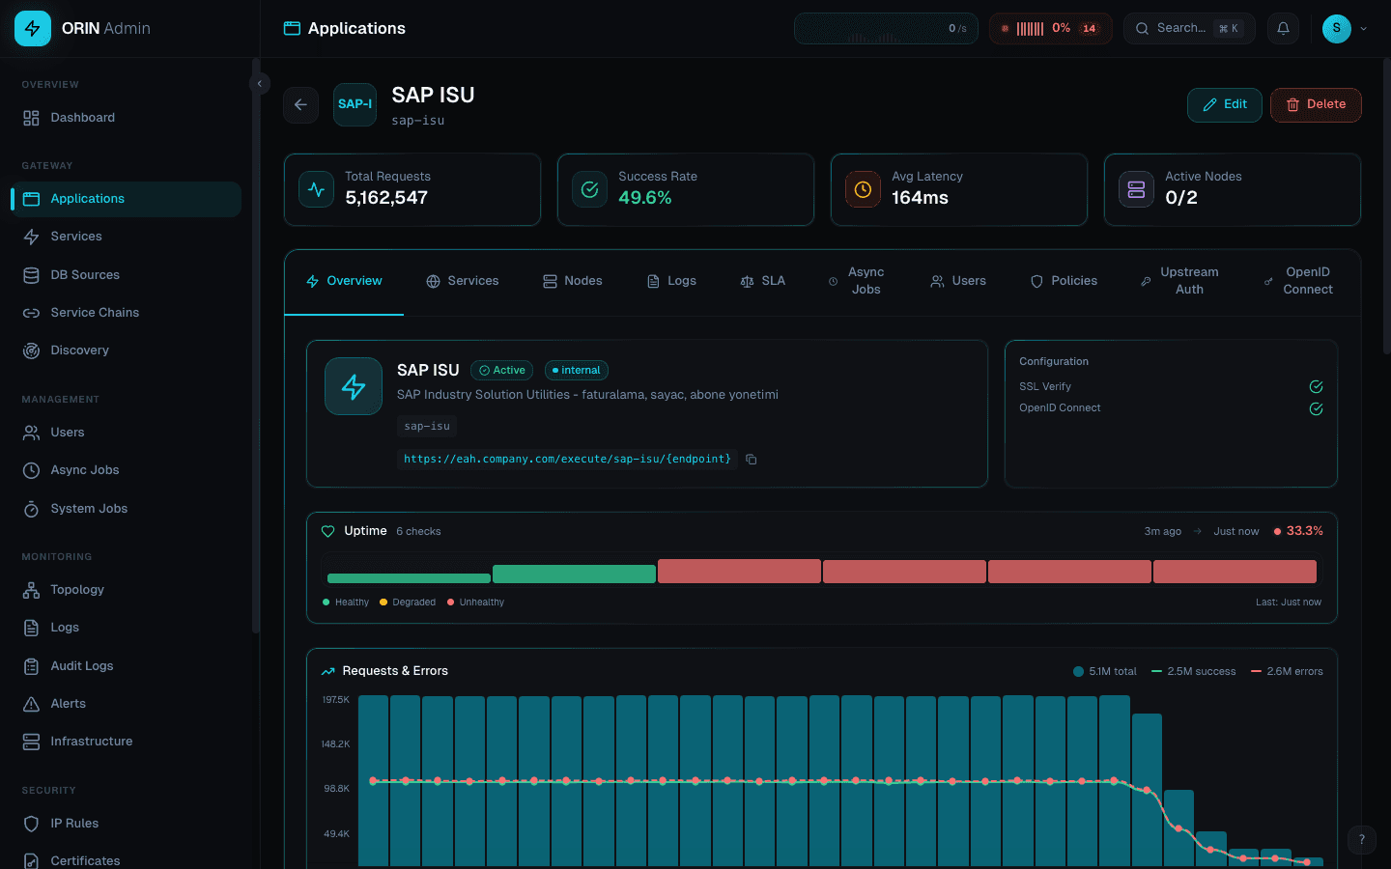Click the notifications bell icon
Viewport: 1391px width, 869px height.
pos(1283,29)
